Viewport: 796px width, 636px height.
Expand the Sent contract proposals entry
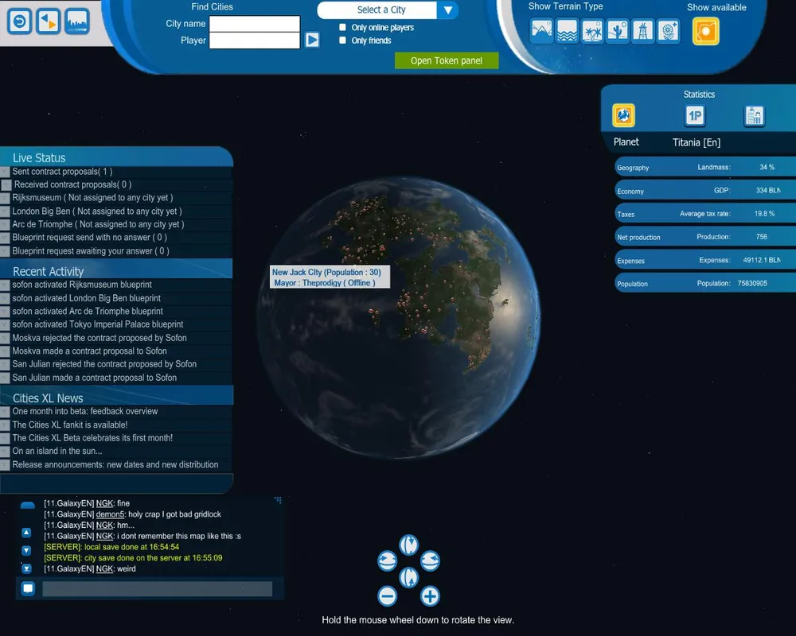click(5, 172)
